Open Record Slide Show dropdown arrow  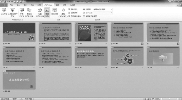coord(67,16)
